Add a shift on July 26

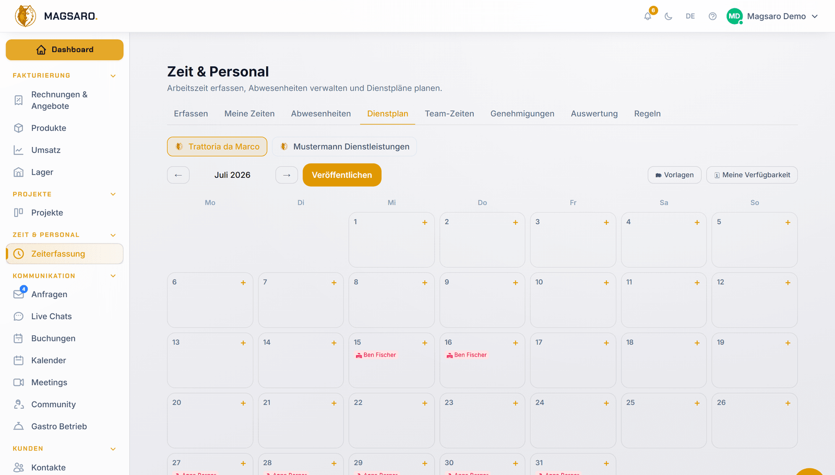788,403
